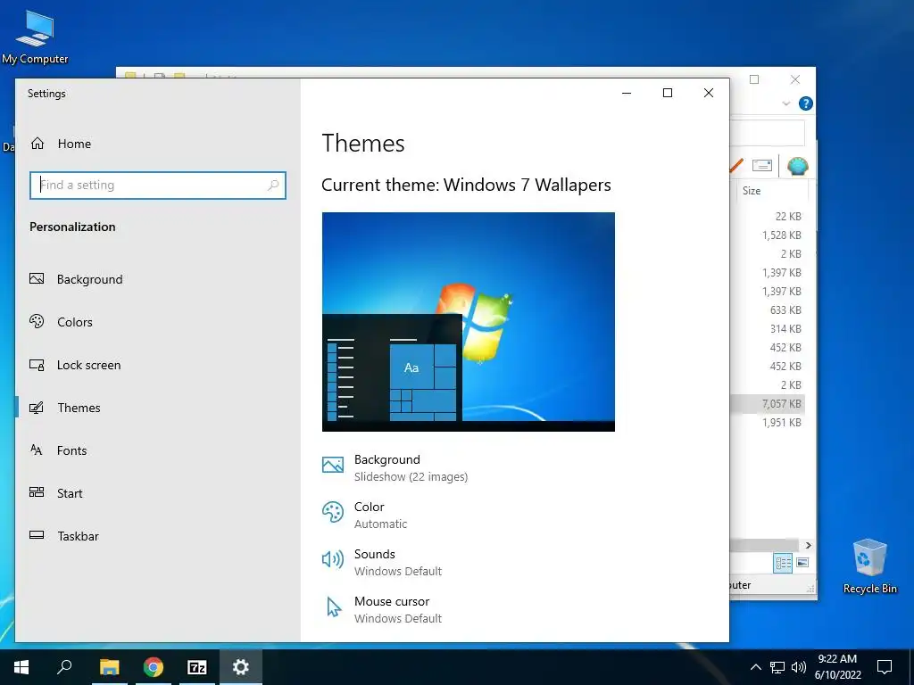Switch Explorer to large thumbnails view
Screen dimensions: 914x685
point(802,563)
